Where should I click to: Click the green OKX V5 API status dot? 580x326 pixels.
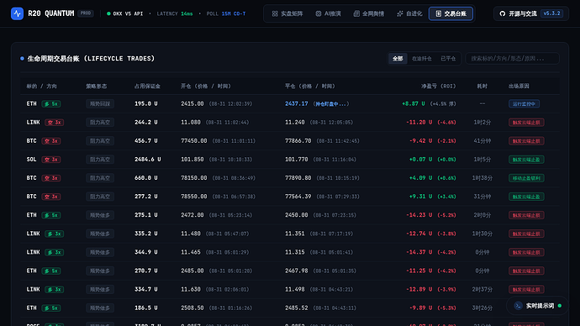108,13
